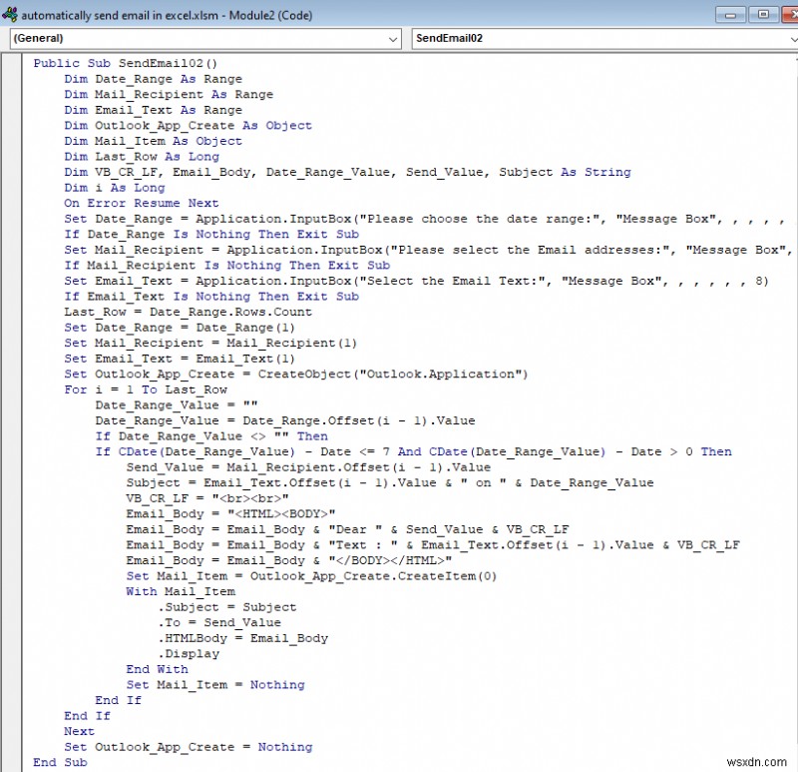The width and height of the screenshot is (798, 772).
Task: Click the 'If CDate(Date_Range_Value) - Date <= 7' line
Action: pos(414,451)
